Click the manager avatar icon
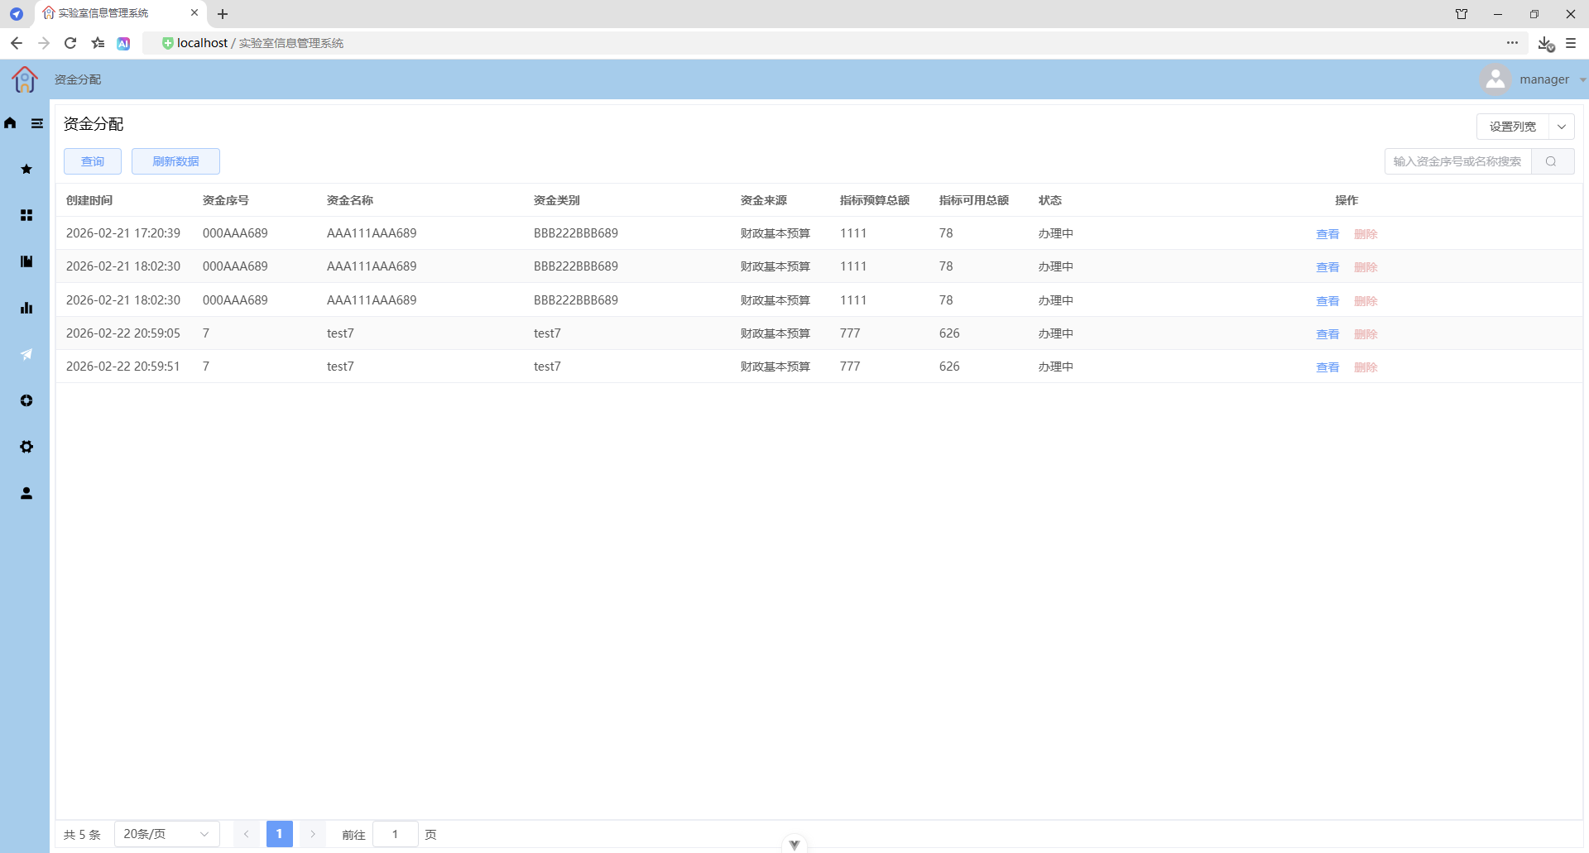 click(x=1495, y=79)
